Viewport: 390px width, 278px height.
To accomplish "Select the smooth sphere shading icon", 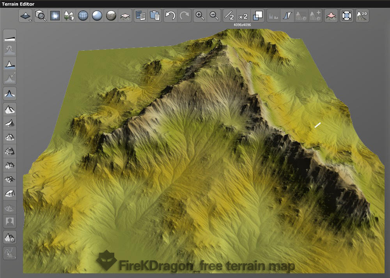I will (97, 16).
